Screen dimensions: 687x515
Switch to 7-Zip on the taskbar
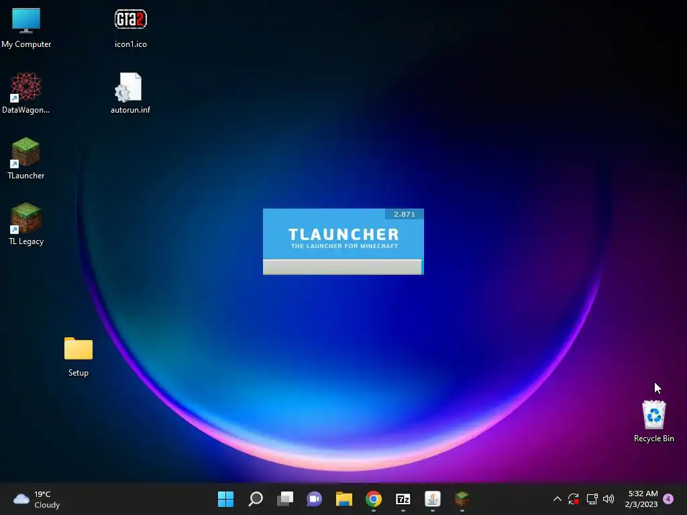click(x=403, y=499)
